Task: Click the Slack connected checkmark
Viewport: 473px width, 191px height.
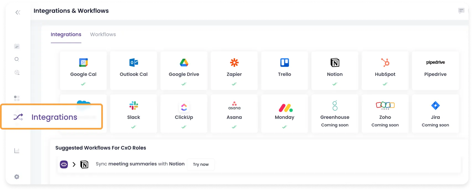Action: [134, 127]
